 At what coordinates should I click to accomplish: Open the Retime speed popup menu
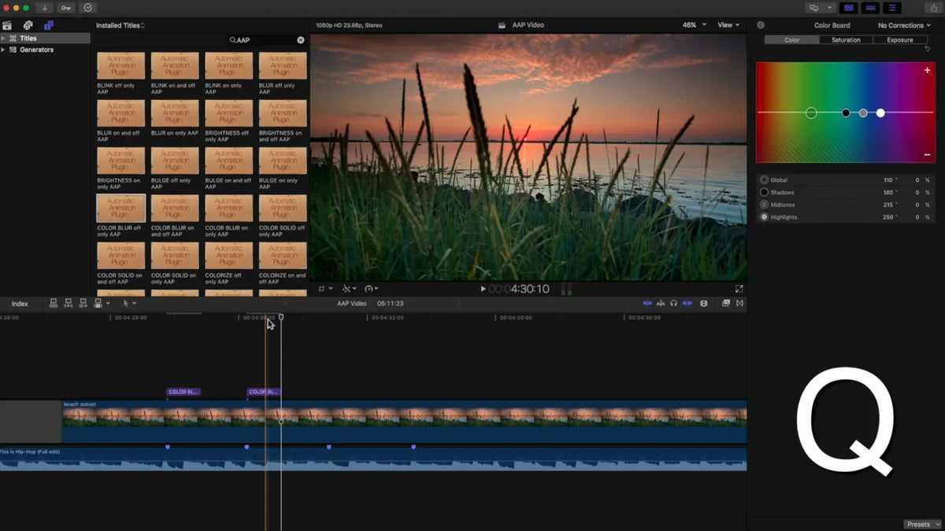[372, 289]
